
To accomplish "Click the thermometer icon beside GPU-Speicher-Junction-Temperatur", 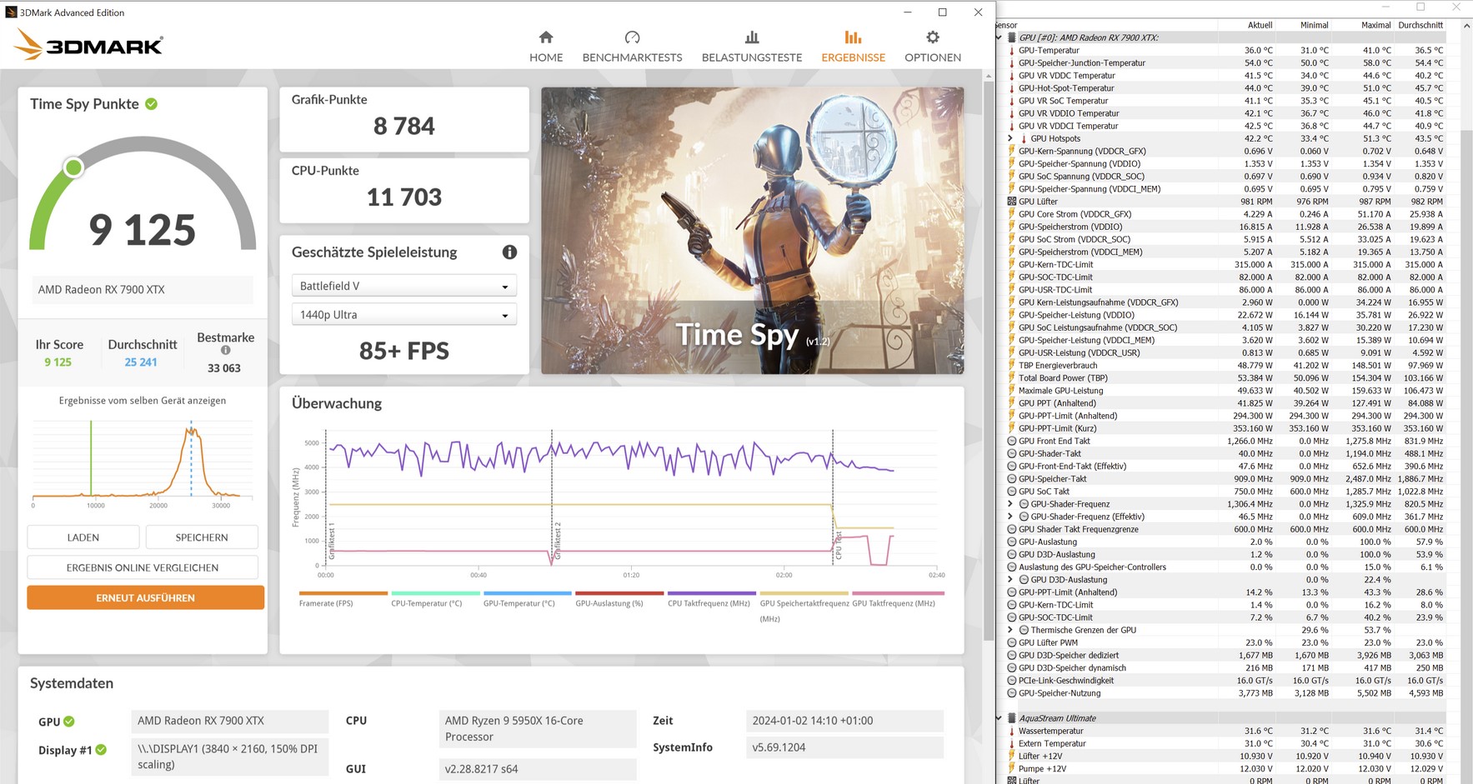I will pyautogui.click(x=1012, y=63).
